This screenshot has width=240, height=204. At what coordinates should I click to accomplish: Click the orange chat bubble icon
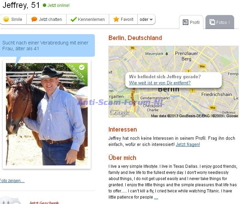34,19
